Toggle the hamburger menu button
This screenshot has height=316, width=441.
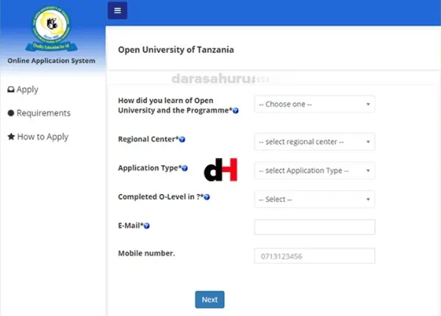[x=118, y=11]
